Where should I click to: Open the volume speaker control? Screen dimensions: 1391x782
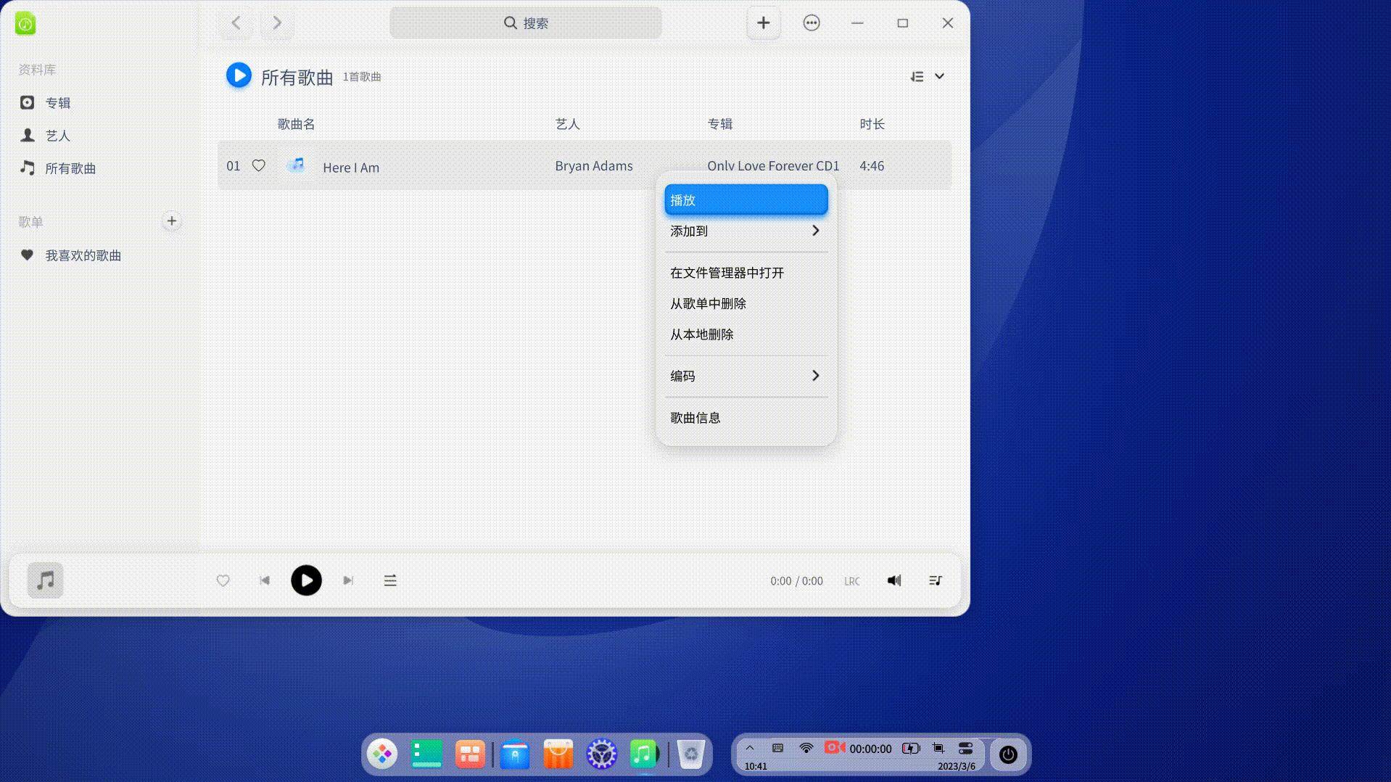894,580
